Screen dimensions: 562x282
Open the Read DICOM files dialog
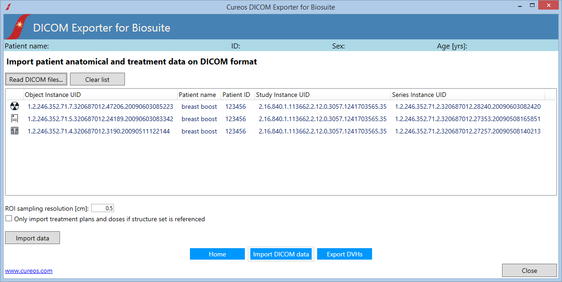(36, 79)
